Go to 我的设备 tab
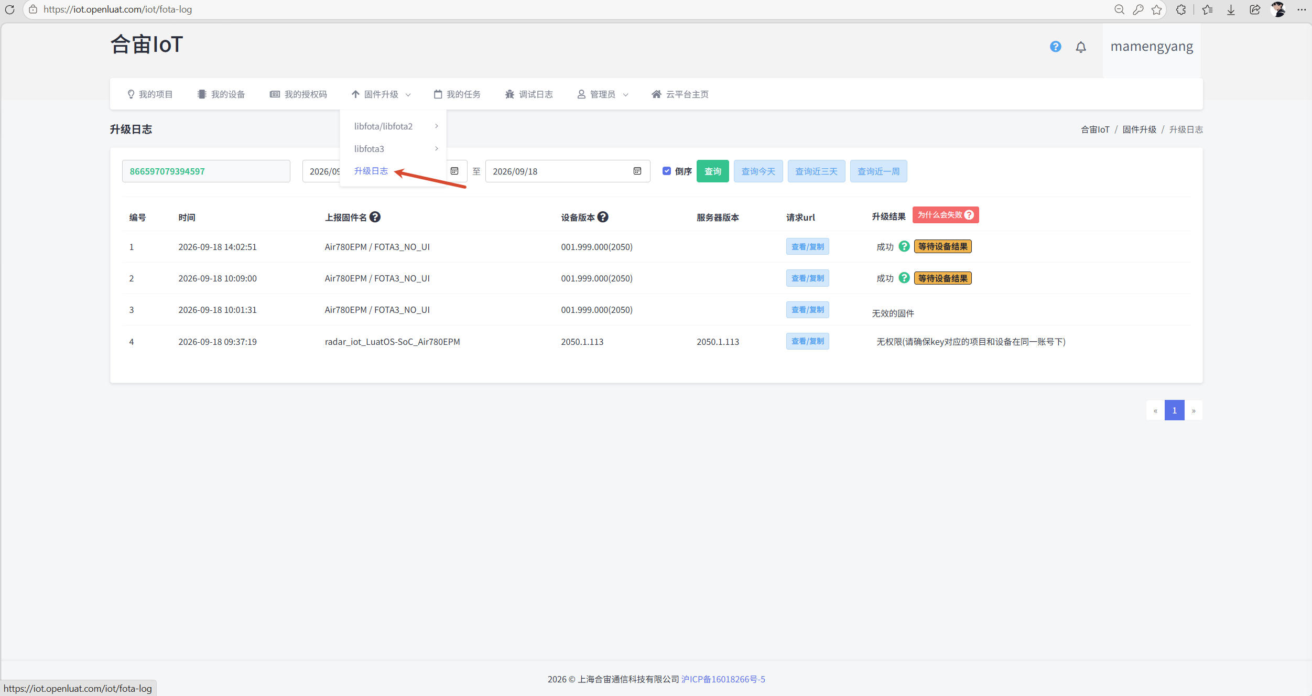 [221, 94]
